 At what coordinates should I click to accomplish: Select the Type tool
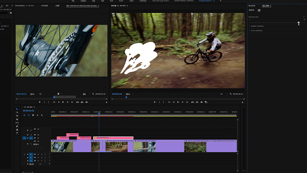[17, 133]
